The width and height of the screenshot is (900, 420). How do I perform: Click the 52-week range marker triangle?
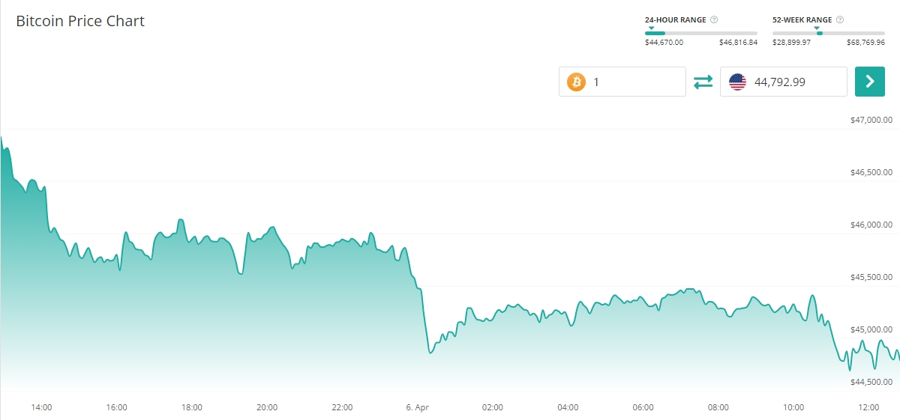pos(817,28)
